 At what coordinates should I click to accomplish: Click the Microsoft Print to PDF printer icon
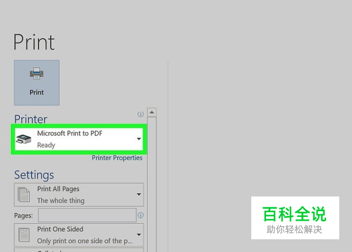[x=23, y=139]
